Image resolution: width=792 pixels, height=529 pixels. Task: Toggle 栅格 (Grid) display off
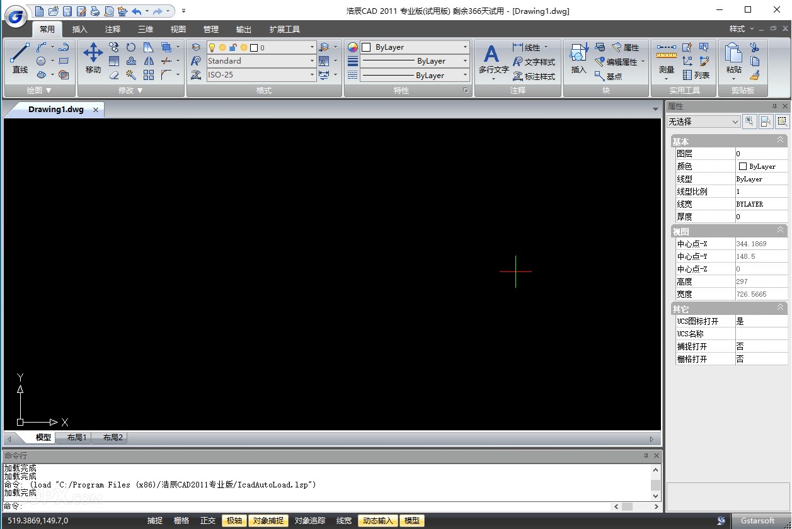[181, 521]
